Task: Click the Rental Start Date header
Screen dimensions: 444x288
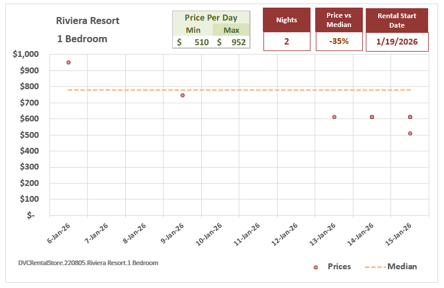Action: (398, 21)
